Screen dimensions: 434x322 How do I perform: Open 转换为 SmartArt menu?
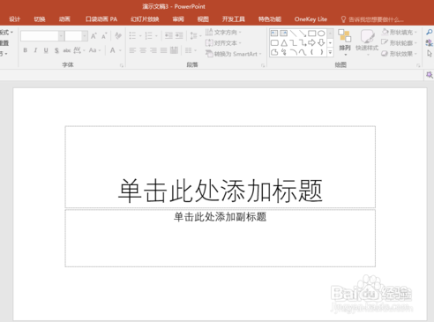click(x=234, y=54)
